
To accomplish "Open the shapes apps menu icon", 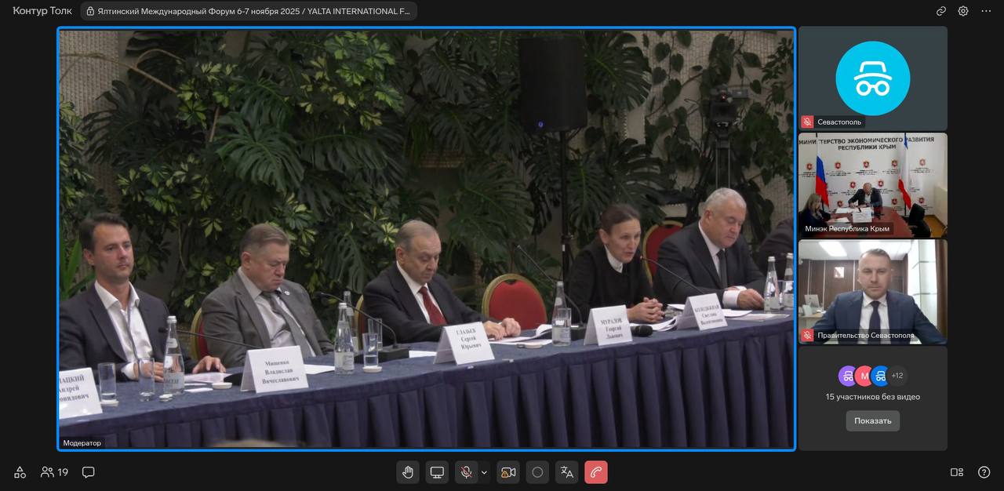I will click(x=20, y=472).
